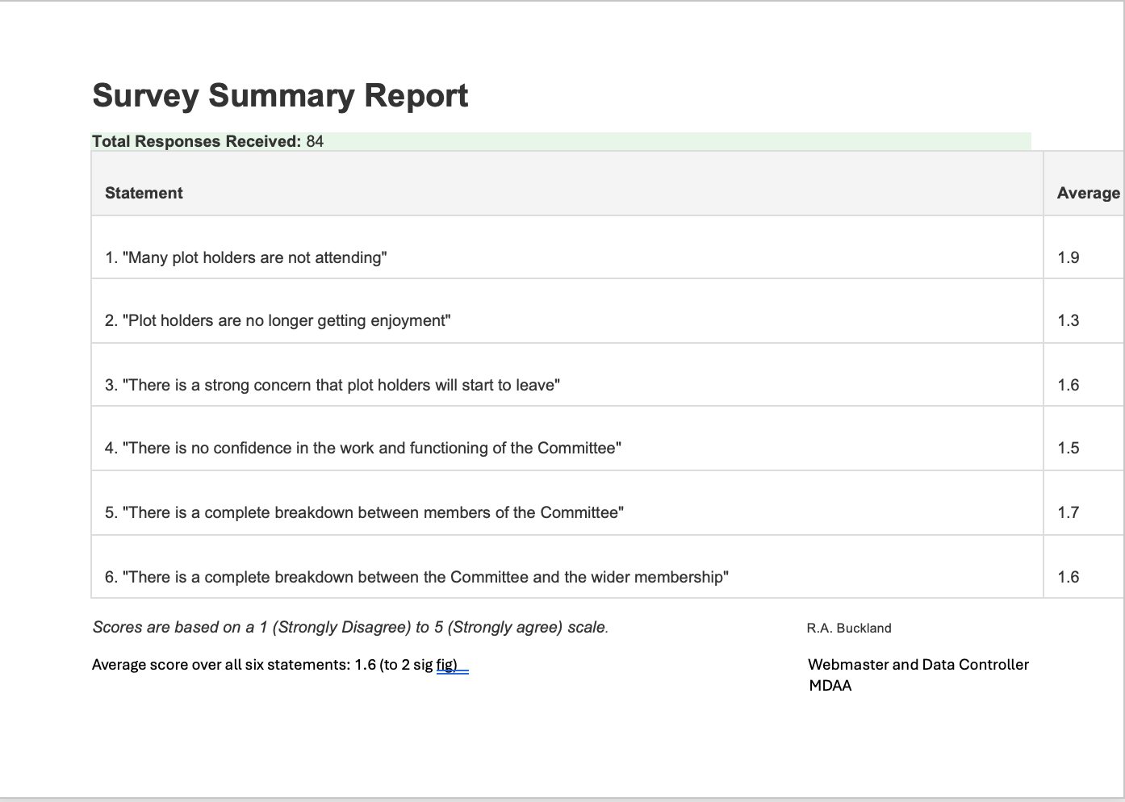1125x802 pixels.
Task: Select the scores scale explanation text
Action: (350, 627)
